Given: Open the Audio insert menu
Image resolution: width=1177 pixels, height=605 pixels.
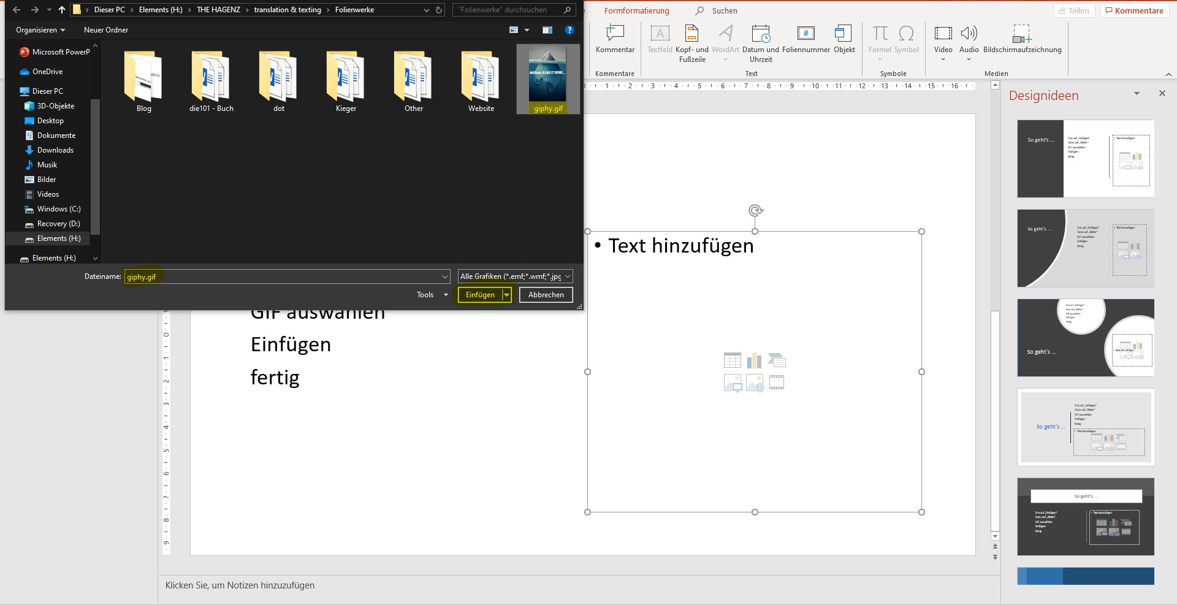Looking at the screenshot, I should click(x=969, y=43).
